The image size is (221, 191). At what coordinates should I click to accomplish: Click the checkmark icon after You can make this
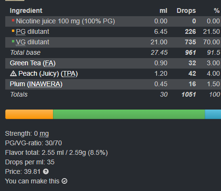pos(64,181)
